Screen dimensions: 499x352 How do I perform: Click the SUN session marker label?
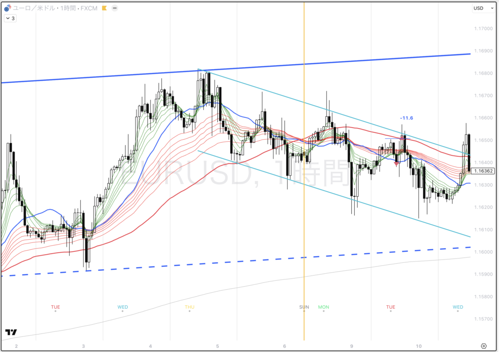coord(304,307)
